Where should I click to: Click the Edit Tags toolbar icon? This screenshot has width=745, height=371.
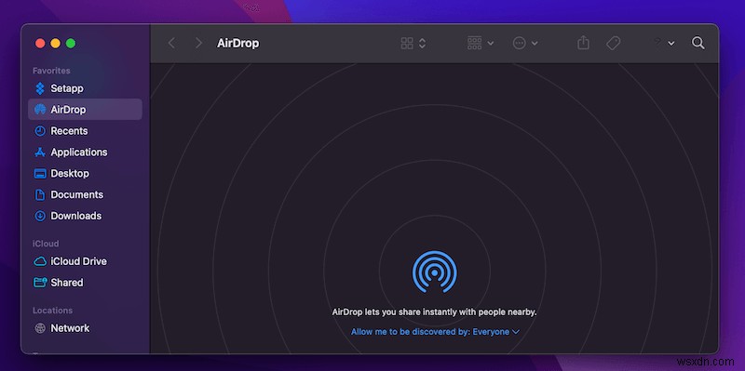[x=614, y=43]
